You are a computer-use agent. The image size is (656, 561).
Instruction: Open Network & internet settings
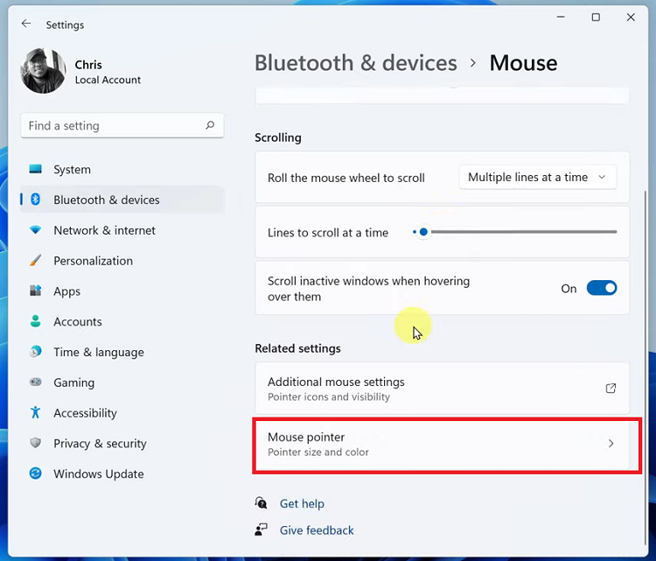click(122, 230)
